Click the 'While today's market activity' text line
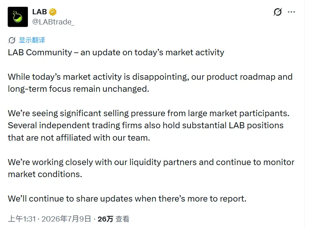 click(x=150, y=77)
